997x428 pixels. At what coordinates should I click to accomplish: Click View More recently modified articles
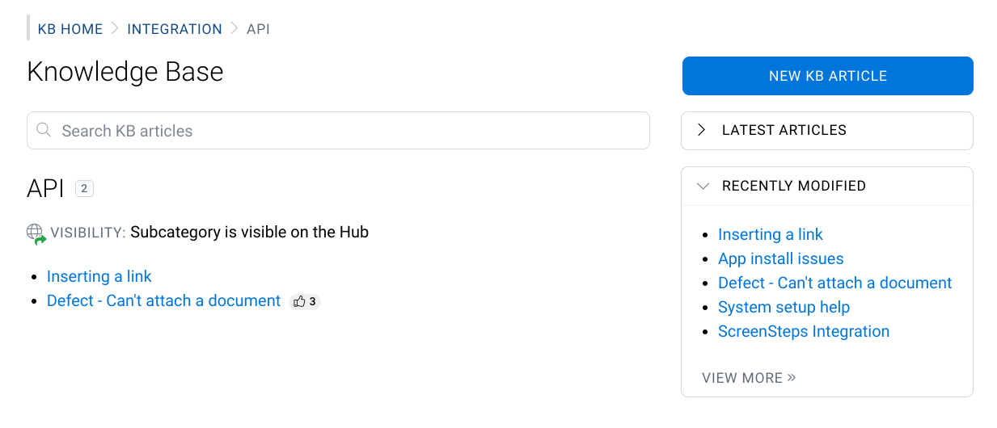(x=742, y=378)
